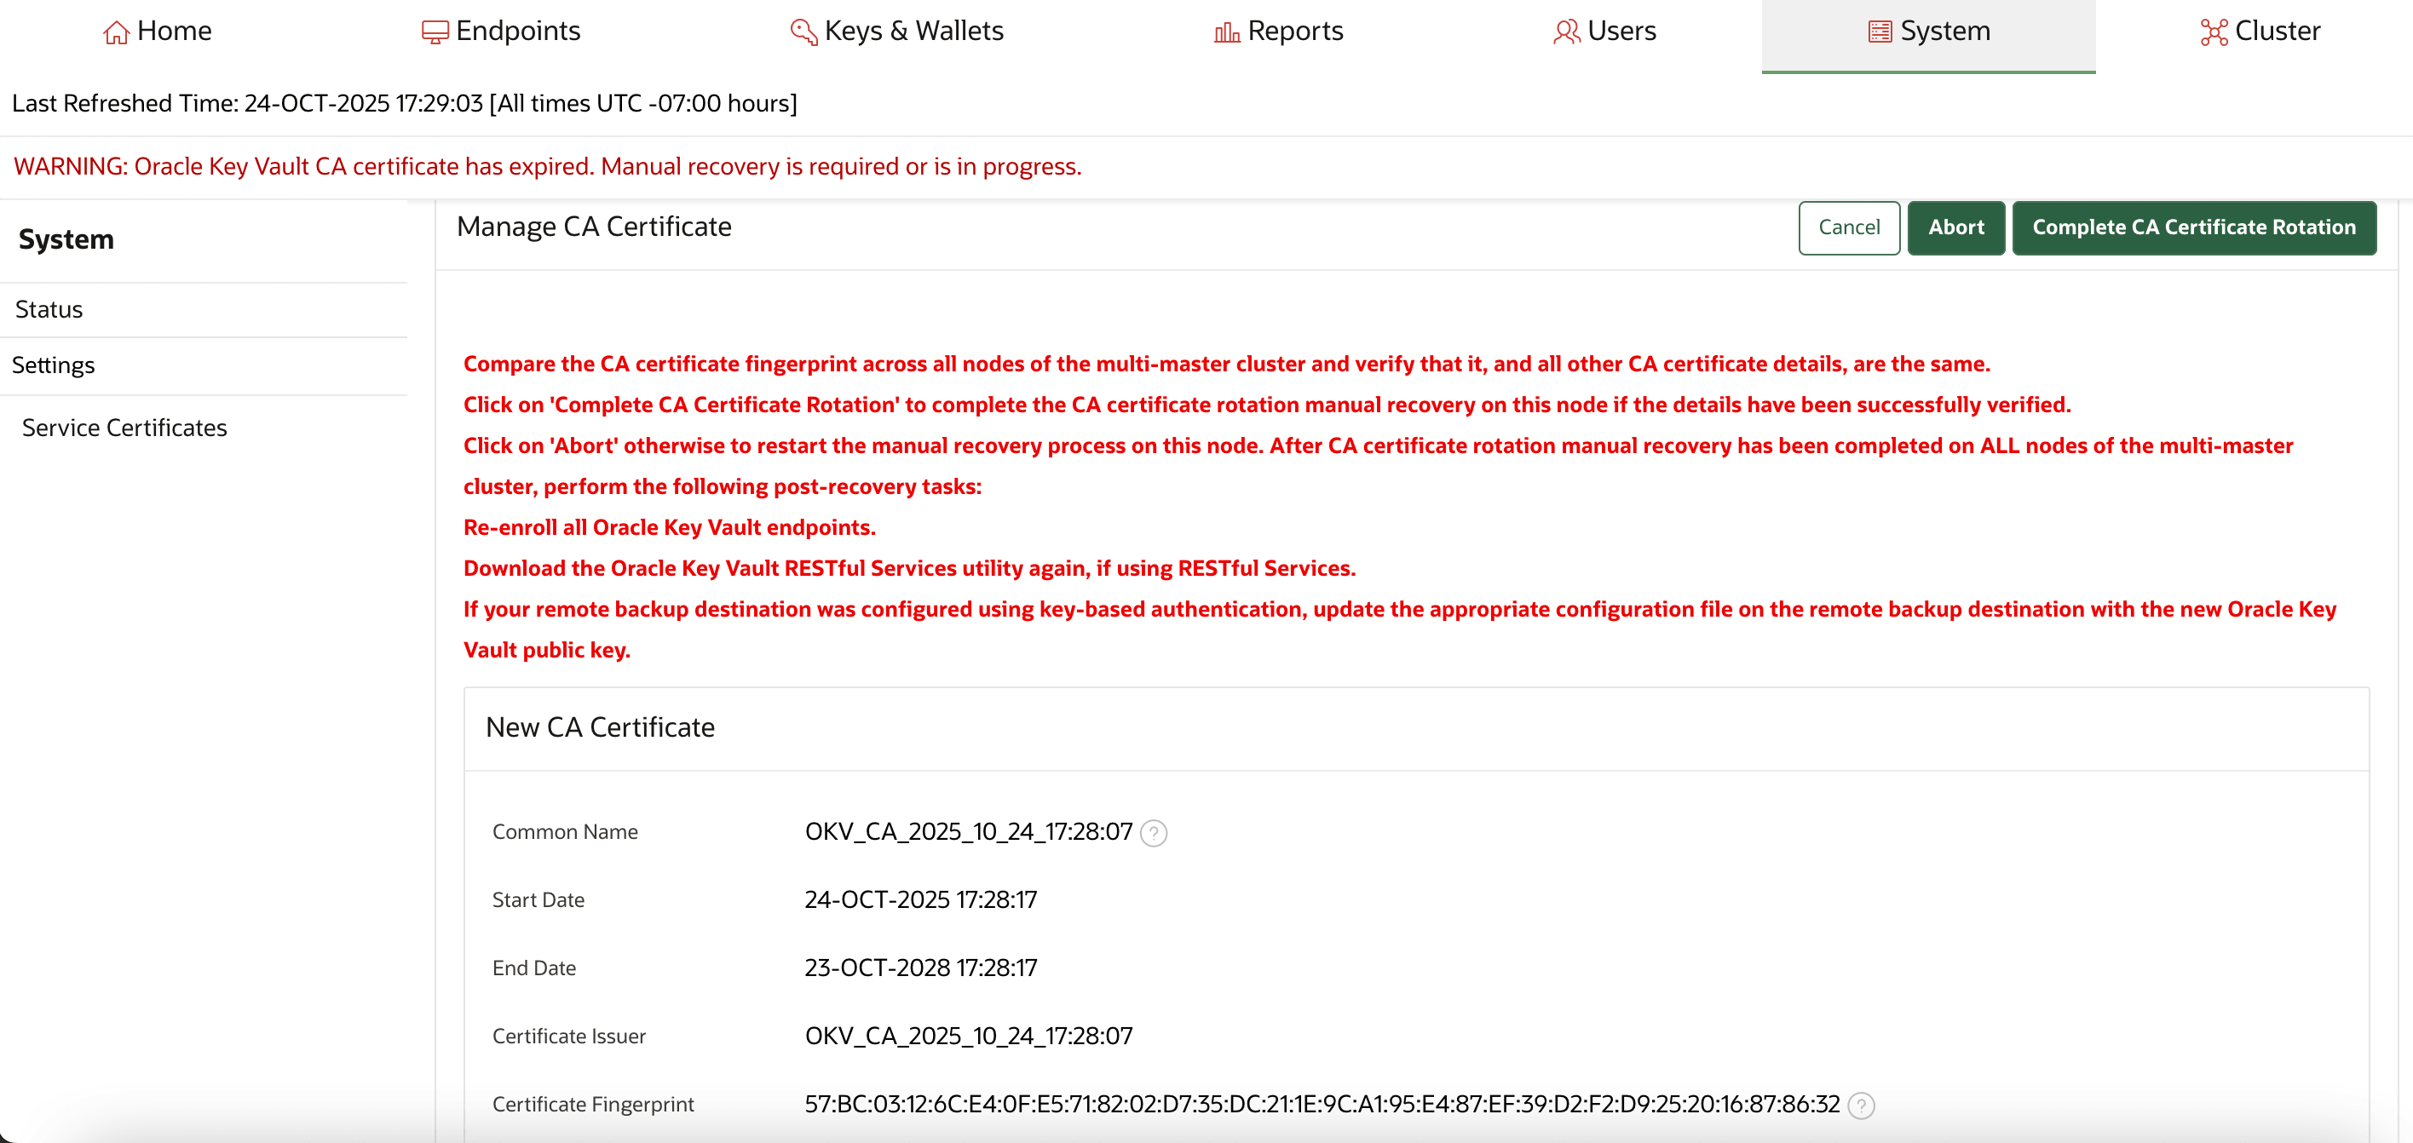Click the New CA Certificate section header

point(601,727)
